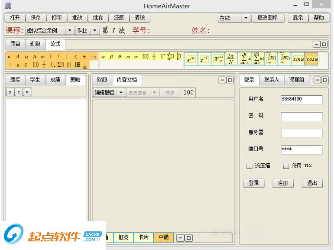Maximize the formula panel

[324, 44]
